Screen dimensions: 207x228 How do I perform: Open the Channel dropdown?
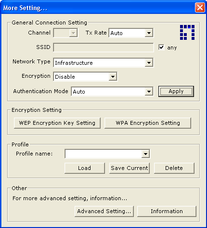73,33
